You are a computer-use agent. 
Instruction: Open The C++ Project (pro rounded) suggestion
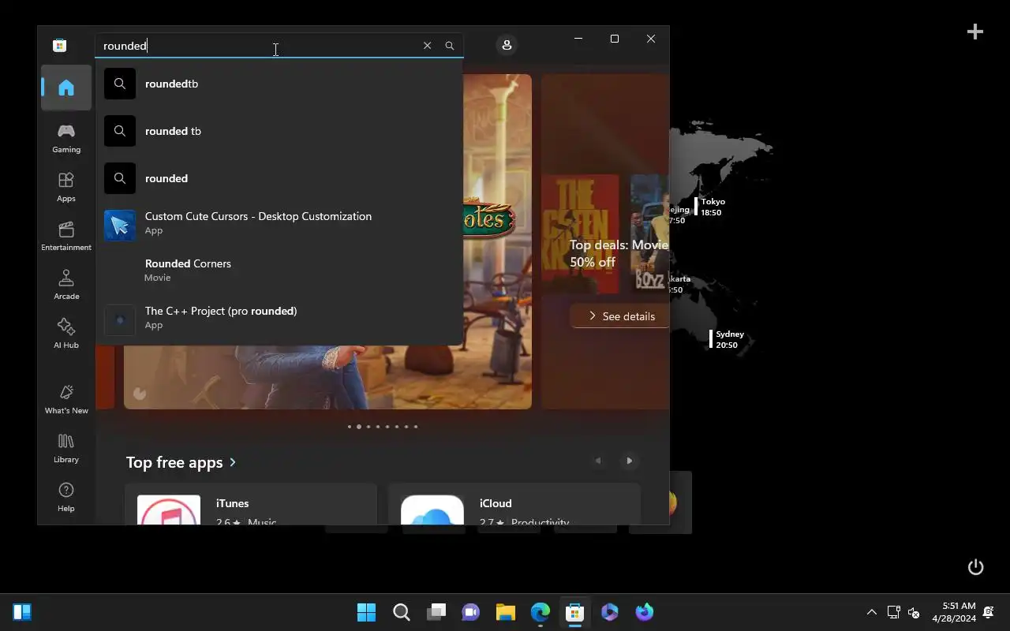(x=279, y=318)
